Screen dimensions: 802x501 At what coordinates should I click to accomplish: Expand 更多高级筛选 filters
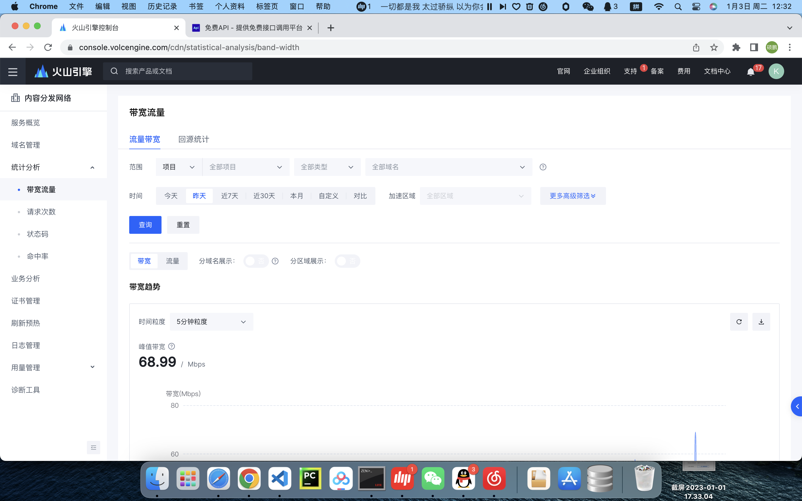(x=573, y=196)
